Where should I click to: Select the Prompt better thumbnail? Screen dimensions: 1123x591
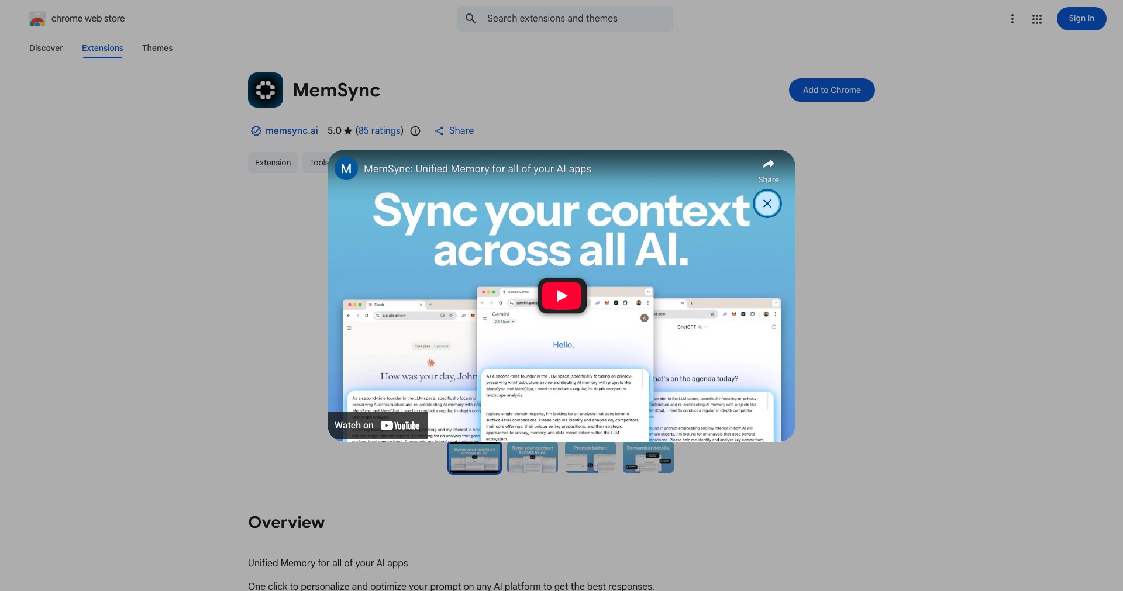click(590, 458)
